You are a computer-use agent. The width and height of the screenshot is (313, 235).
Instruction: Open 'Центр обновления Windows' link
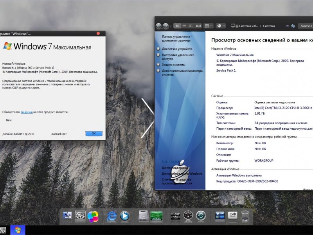(182, 174)
